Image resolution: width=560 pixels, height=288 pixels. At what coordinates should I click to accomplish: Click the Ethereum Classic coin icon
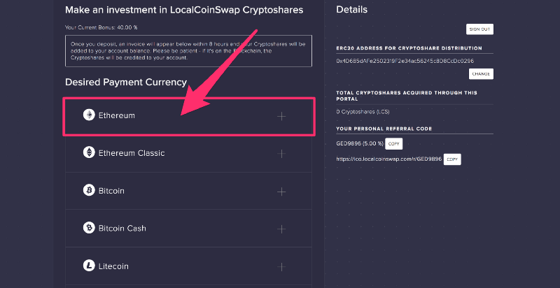[x=89, y=152]
